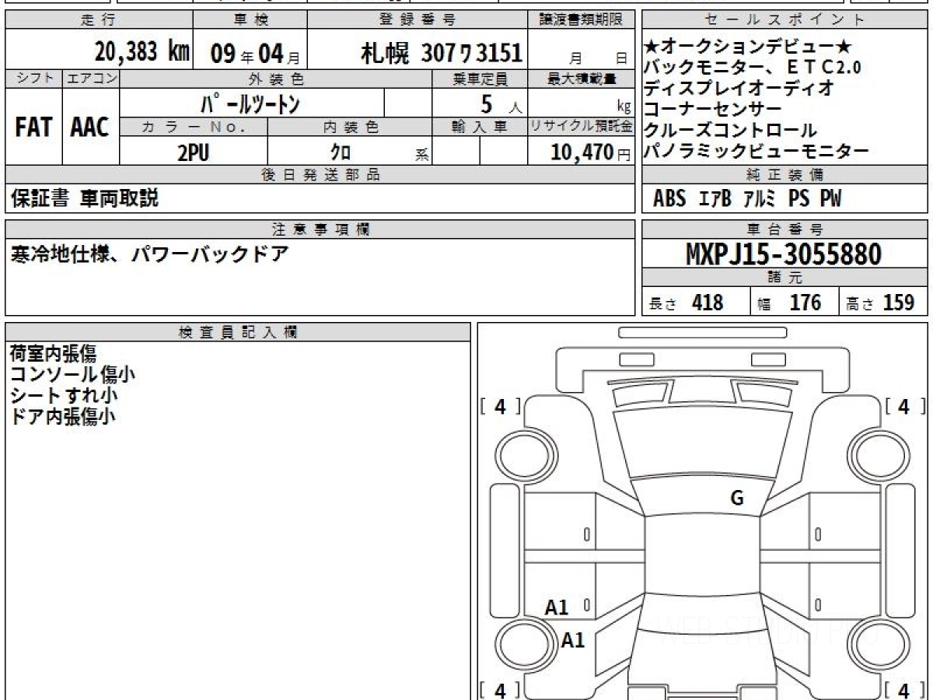Click the カラーNo. header
Viewport: 933px width, 700px height.
tap(194, 127)
